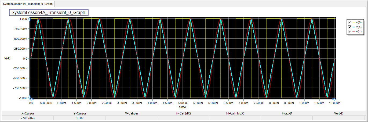Click the time X-axis label
Screen dimensions: 368x122
(x=183, y=107)
